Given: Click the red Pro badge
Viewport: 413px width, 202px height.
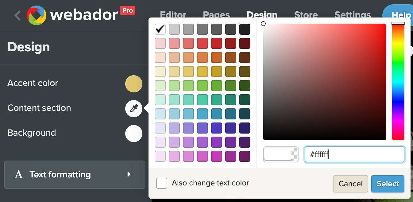Looking at the screenshot, I should point(127,10).
